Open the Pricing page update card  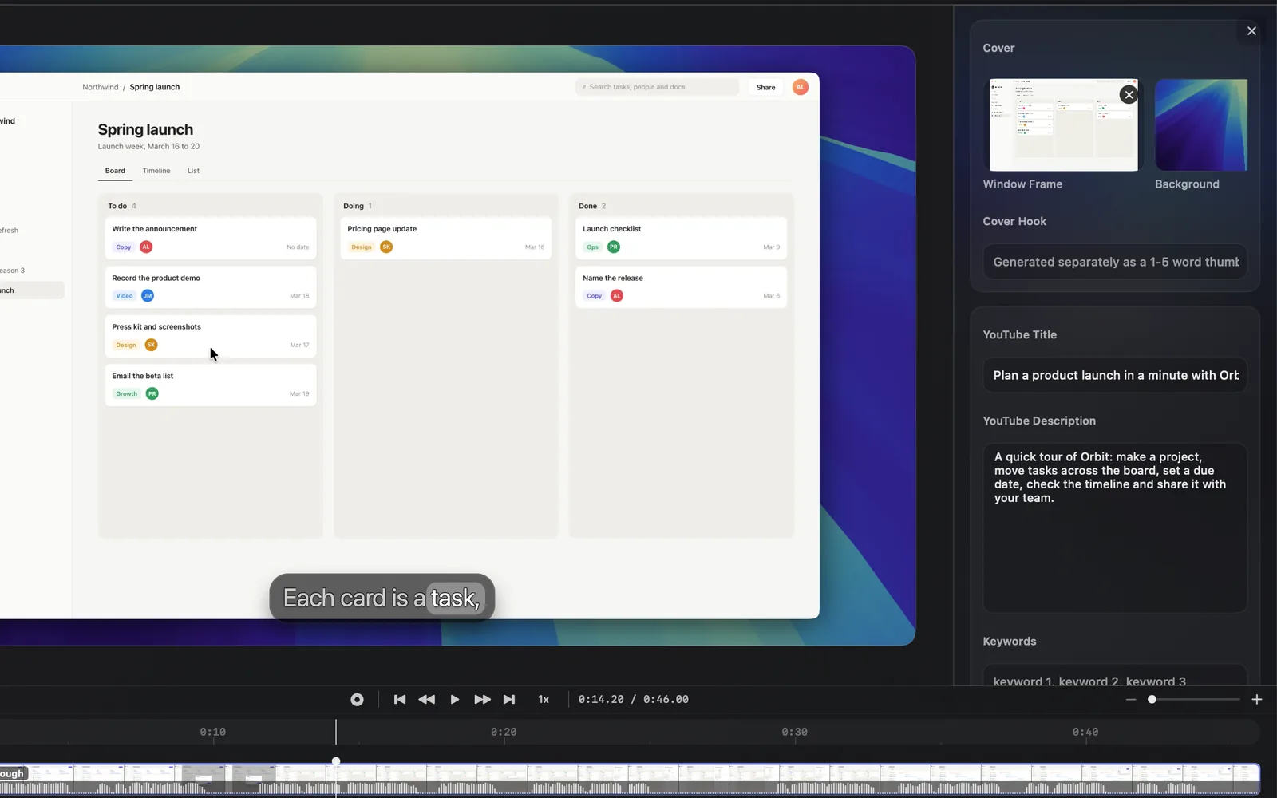(x=445, y=238)
